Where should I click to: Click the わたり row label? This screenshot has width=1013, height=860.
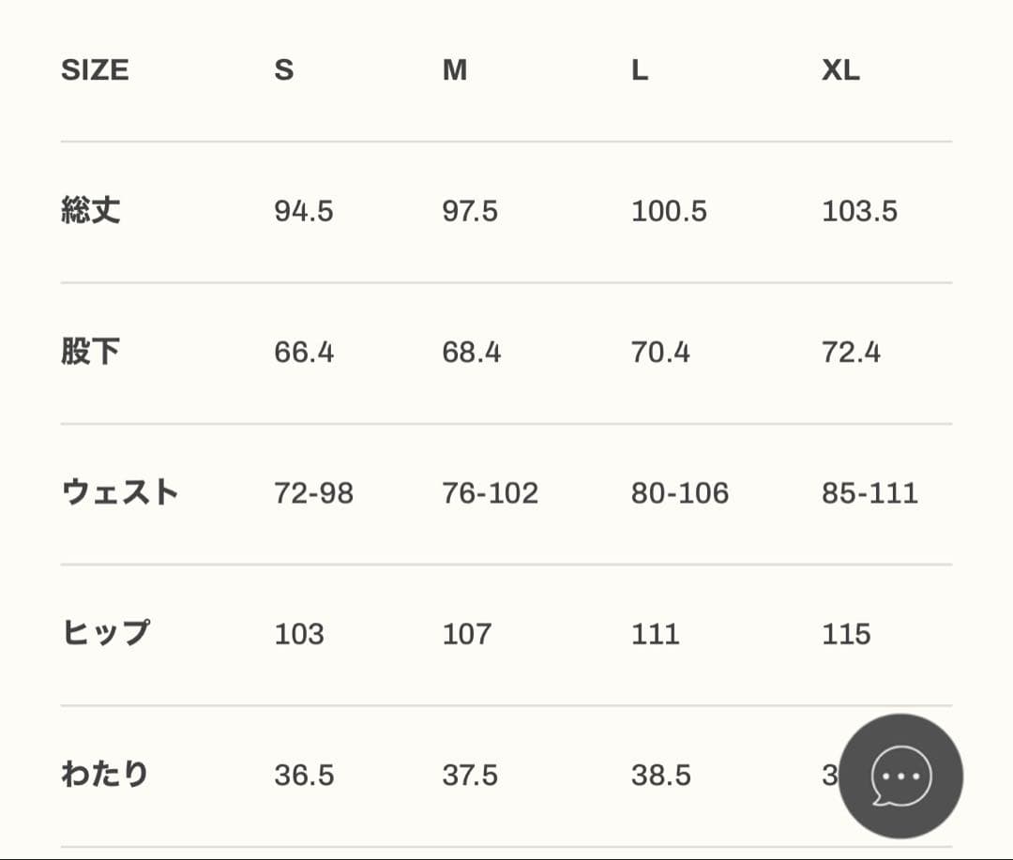[x=104, y=774]
